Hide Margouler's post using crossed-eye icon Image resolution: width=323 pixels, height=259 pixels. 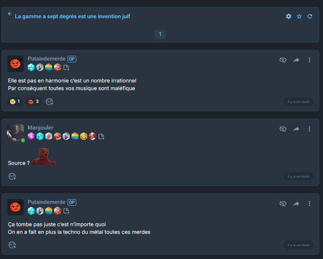tap(283, 129)
